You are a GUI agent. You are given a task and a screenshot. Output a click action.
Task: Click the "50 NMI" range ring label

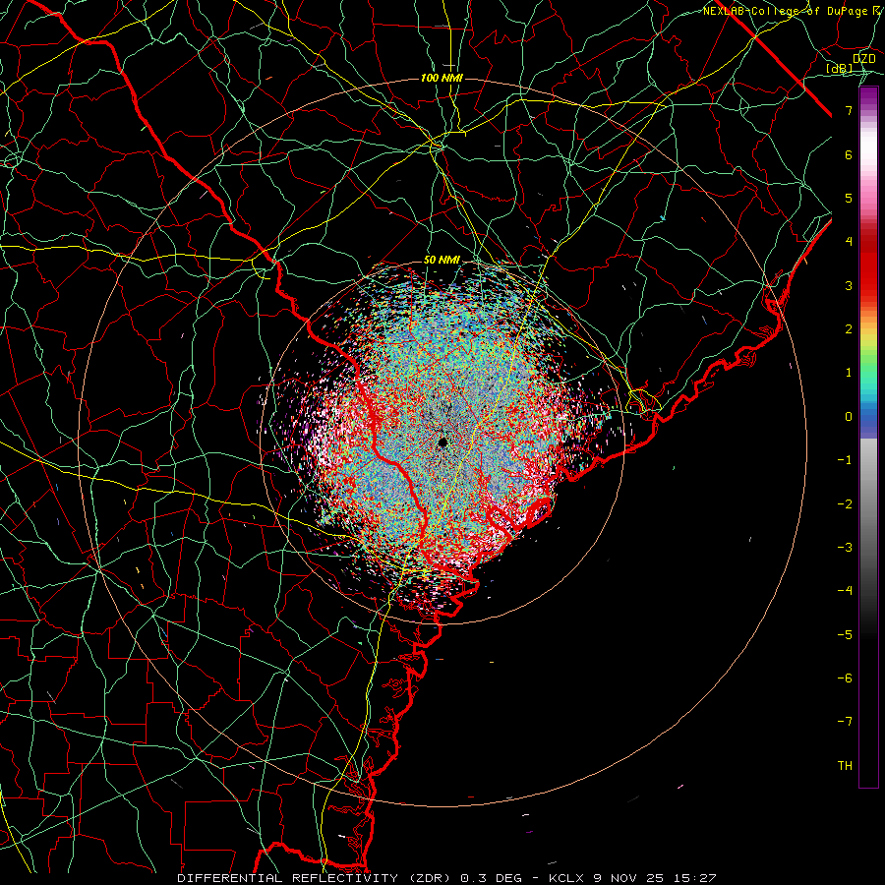(x=442, y=260)
